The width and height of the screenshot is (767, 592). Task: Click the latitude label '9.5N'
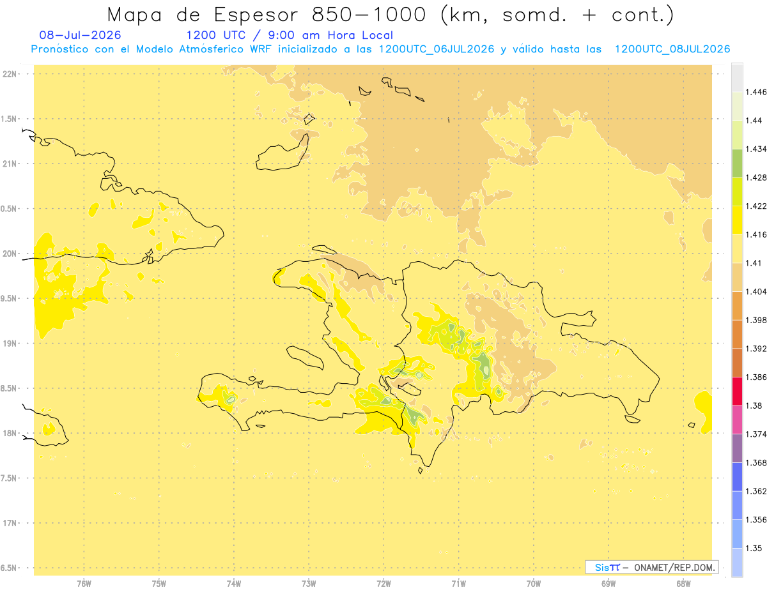pos(10,298)
